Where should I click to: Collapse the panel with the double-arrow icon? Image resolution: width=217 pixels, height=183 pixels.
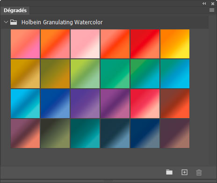[x=204, y=3]
